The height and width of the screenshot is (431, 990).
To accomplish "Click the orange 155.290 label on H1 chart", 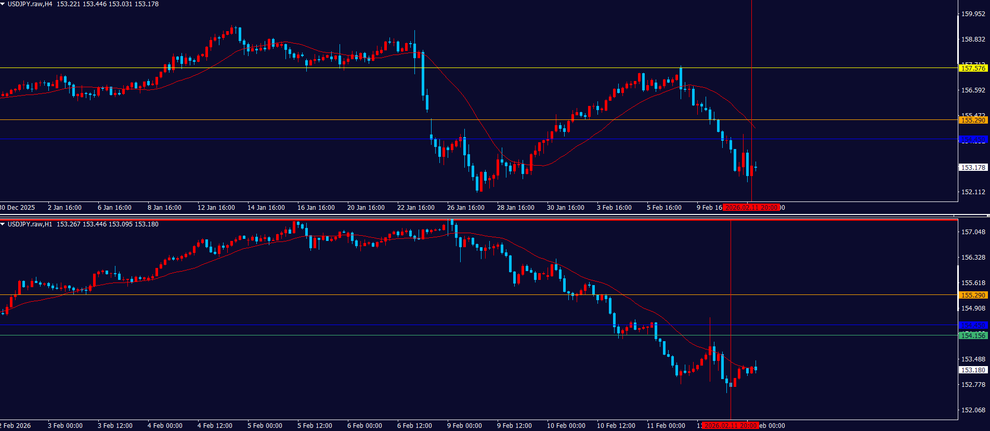I will pos(972,295).
